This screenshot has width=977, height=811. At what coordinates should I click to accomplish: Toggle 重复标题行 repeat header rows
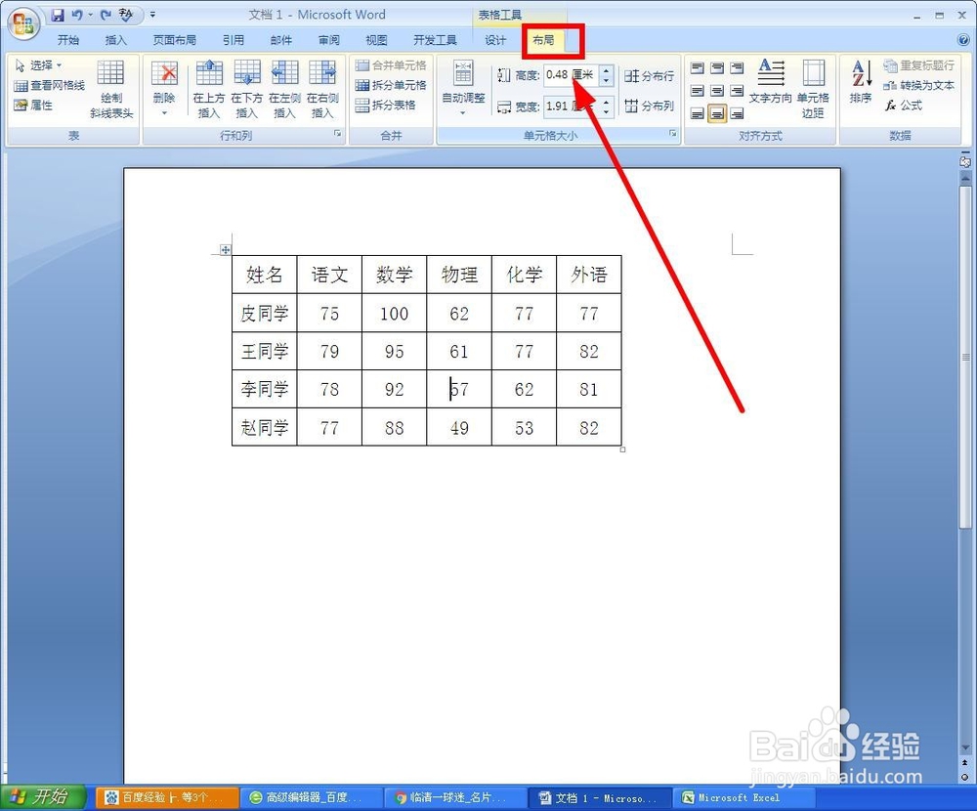pos(918,65)
